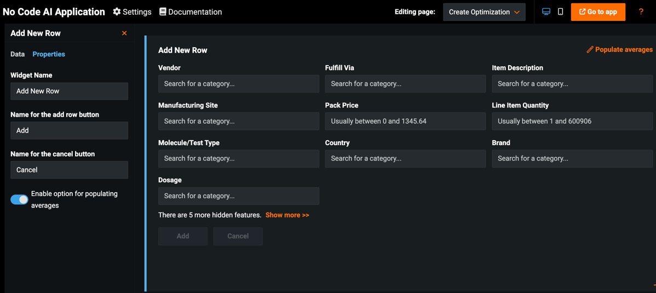Viewport: 656px width, 293px height.
Task: Open the Brand category dropdown
Action: point(572,158)
